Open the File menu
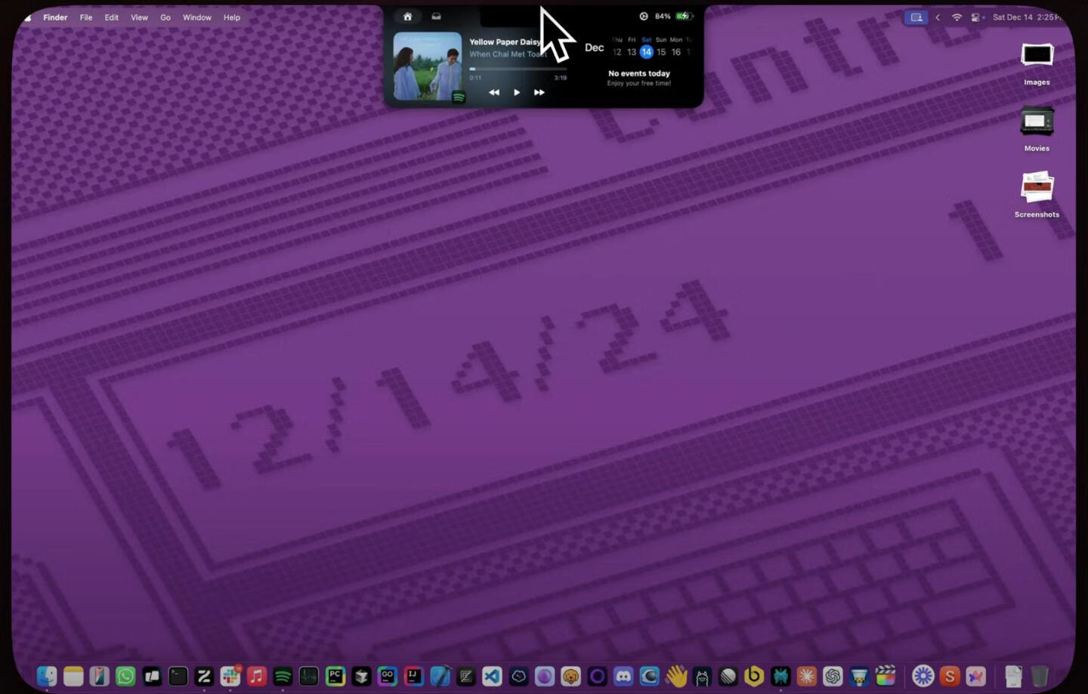The image size is (1088, 694). pos(86,17)
